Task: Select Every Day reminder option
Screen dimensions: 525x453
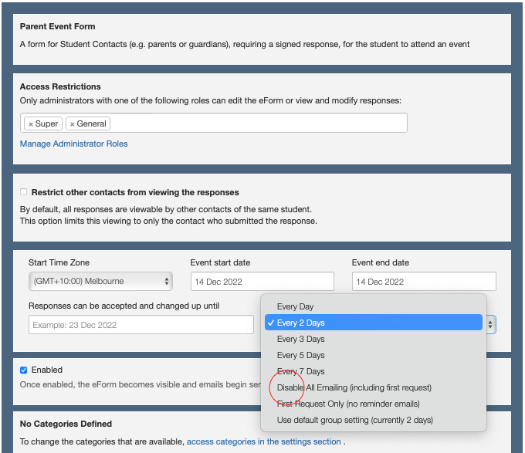Action: tap(295, 306)
